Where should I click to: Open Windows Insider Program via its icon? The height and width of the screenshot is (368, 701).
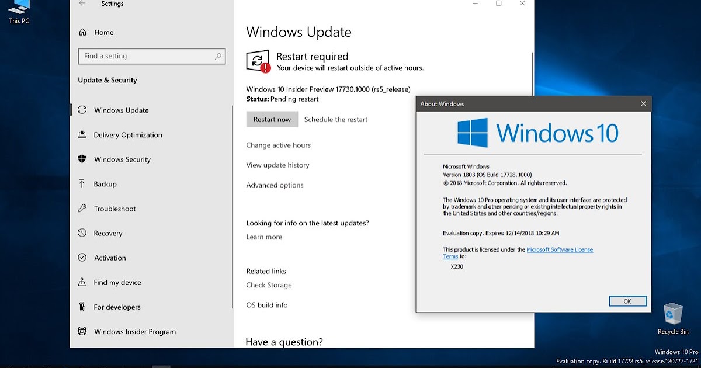[83, 331]
